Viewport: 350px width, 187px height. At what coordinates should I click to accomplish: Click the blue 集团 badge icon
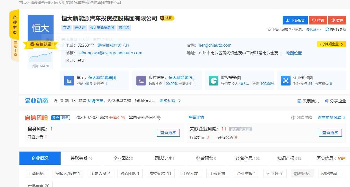(69, 80)
